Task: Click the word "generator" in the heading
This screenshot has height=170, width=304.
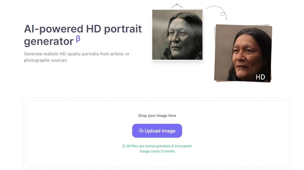Action: [x=49, y=42]
